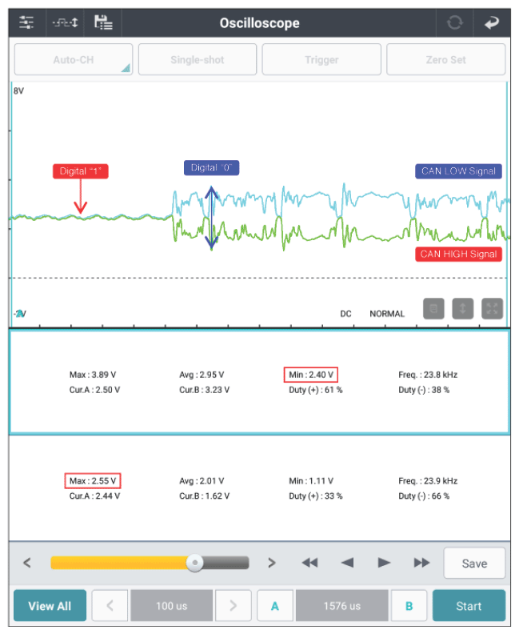The height and width of the screenshot is (634, 519).
Task: Increase the 100 us time base
Action: tap(234, 606)
